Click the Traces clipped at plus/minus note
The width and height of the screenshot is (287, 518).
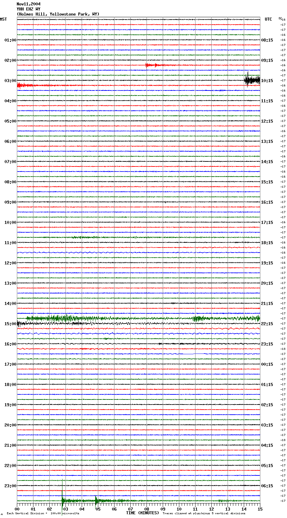tap(204, 514)
